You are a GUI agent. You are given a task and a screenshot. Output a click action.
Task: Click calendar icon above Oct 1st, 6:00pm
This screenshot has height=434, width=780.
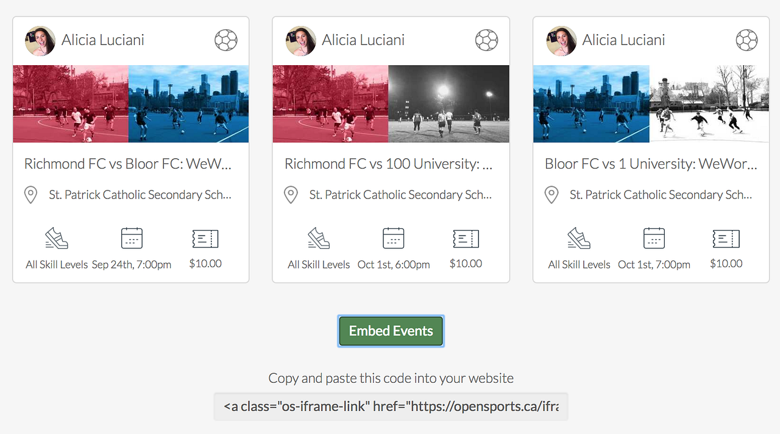(x=393, y=238)
